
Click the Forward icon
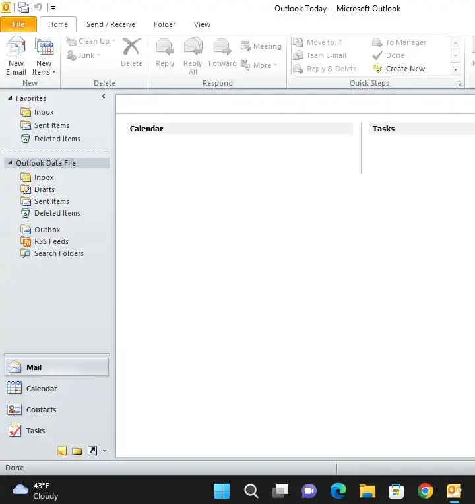[x=222, y=47]
